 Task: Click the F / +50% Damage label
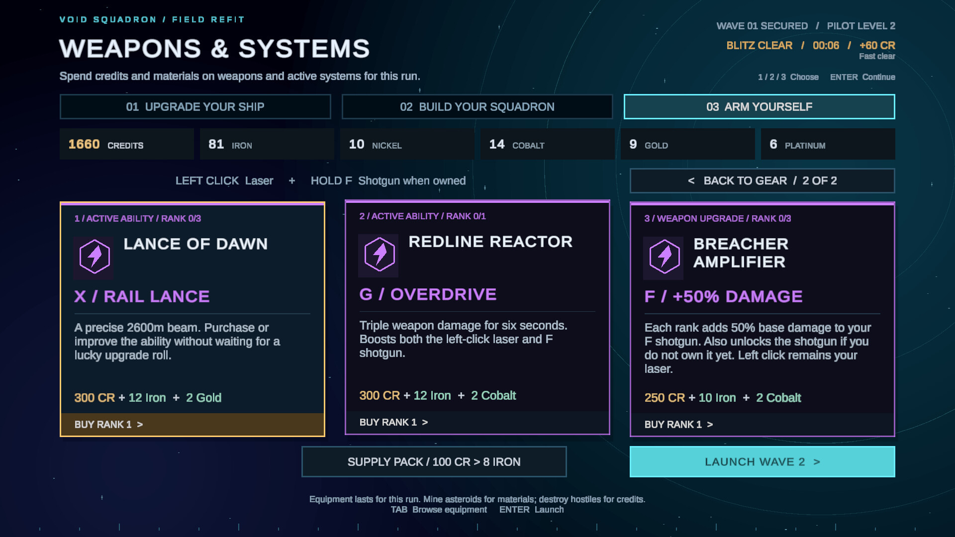pos(723,297)
